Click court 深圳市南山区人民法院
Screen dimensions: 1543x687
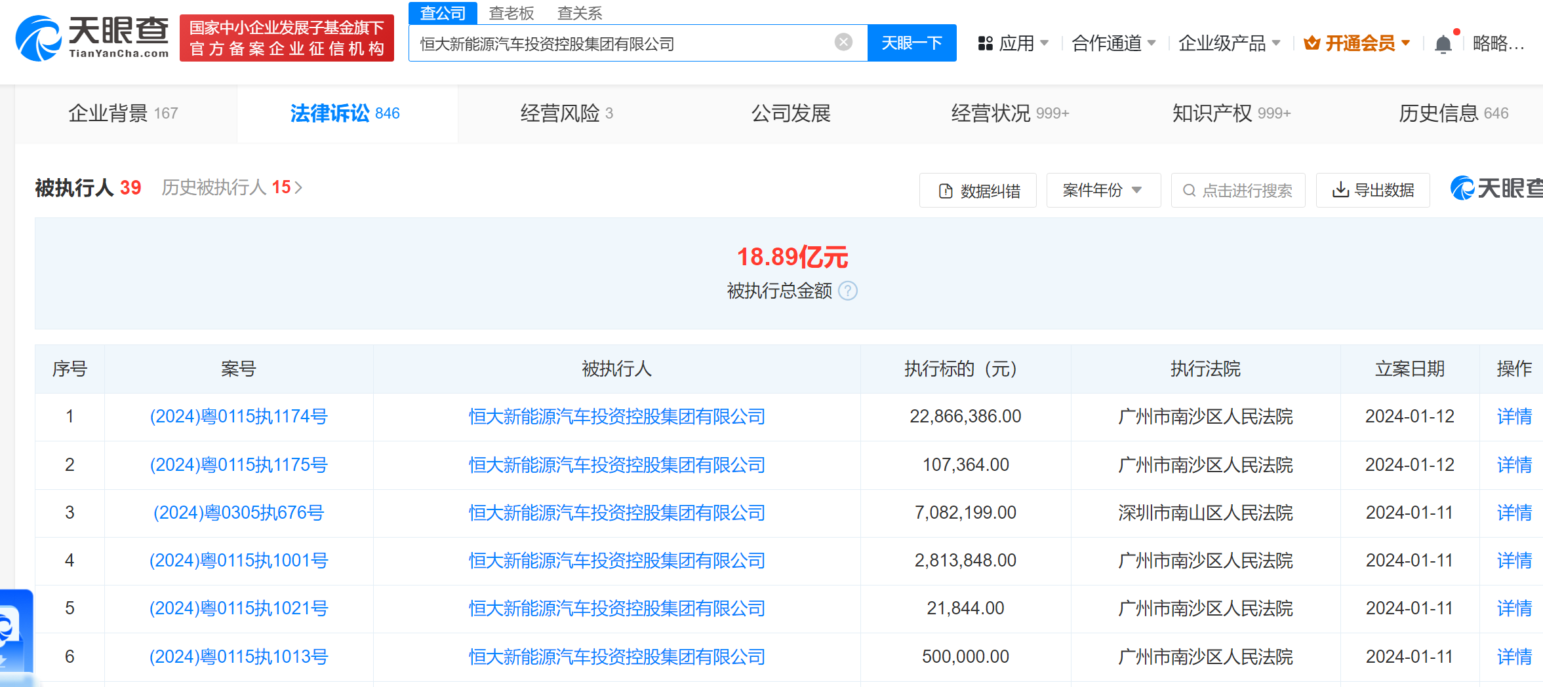(x=1205, y=513)
